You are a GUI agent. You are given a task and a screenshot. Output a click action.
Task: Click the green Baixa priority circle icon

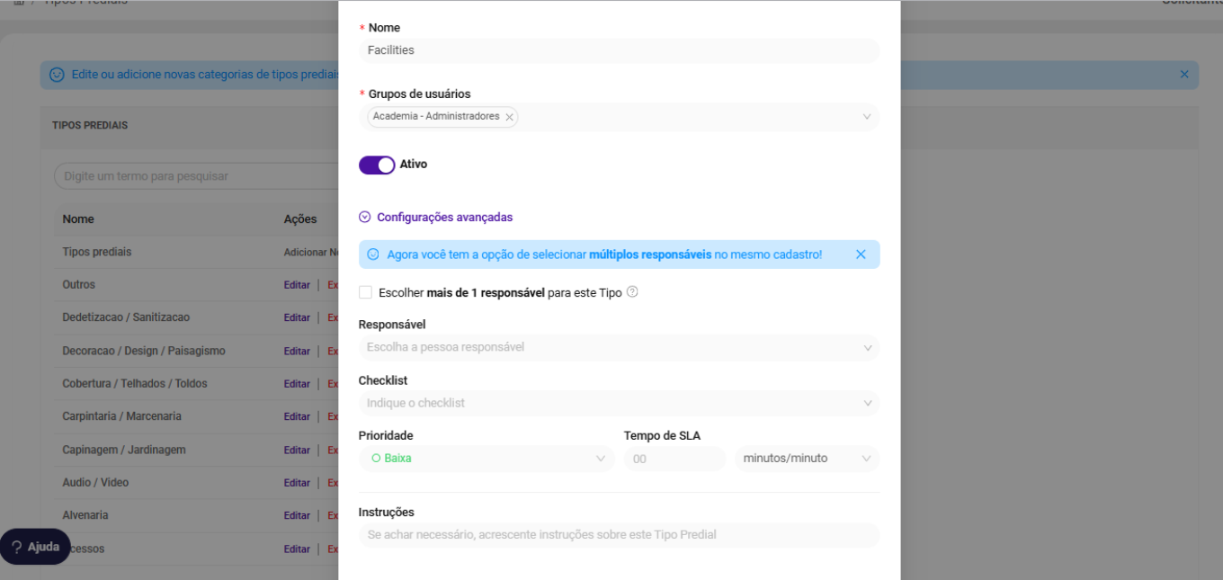[x=376, y=459]
